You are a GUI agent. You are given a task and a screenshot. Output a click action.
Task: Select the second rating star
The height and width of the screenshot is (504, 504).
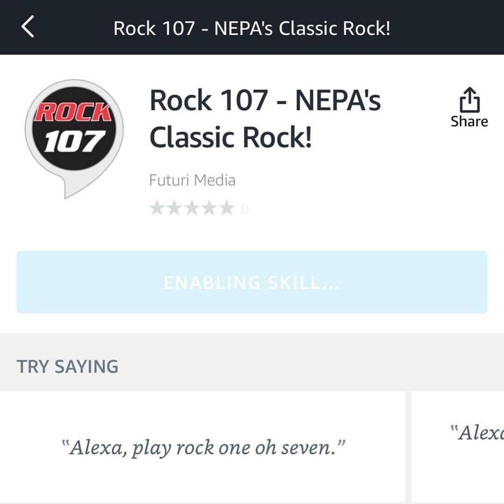pyautogui.click(x=174, y=208)
